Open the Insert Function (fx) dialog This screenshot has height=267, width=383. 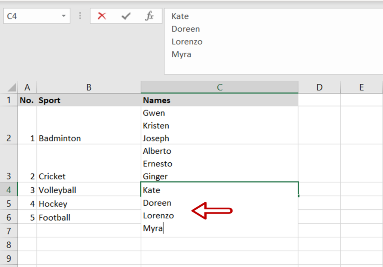[149, 16]
